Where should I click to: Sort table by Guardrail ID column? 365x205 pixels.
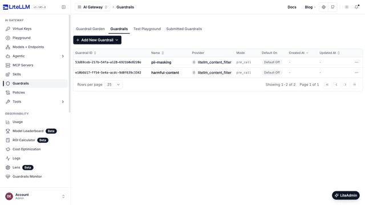pos(86,53)
